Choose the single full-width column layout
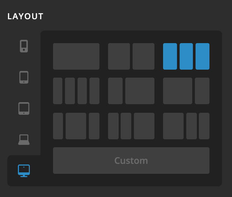This screenshot has width=232, height=197. click(x=76, y=56)
